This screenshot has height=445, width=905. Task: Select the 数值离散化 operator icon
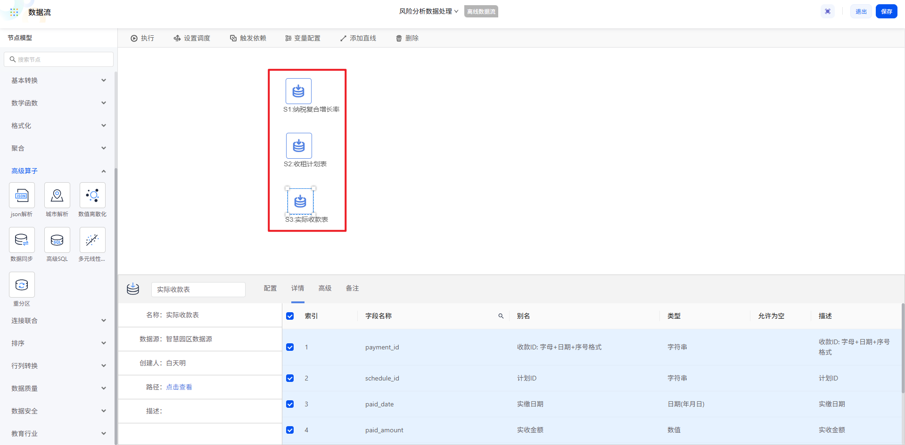pos(92,195)
